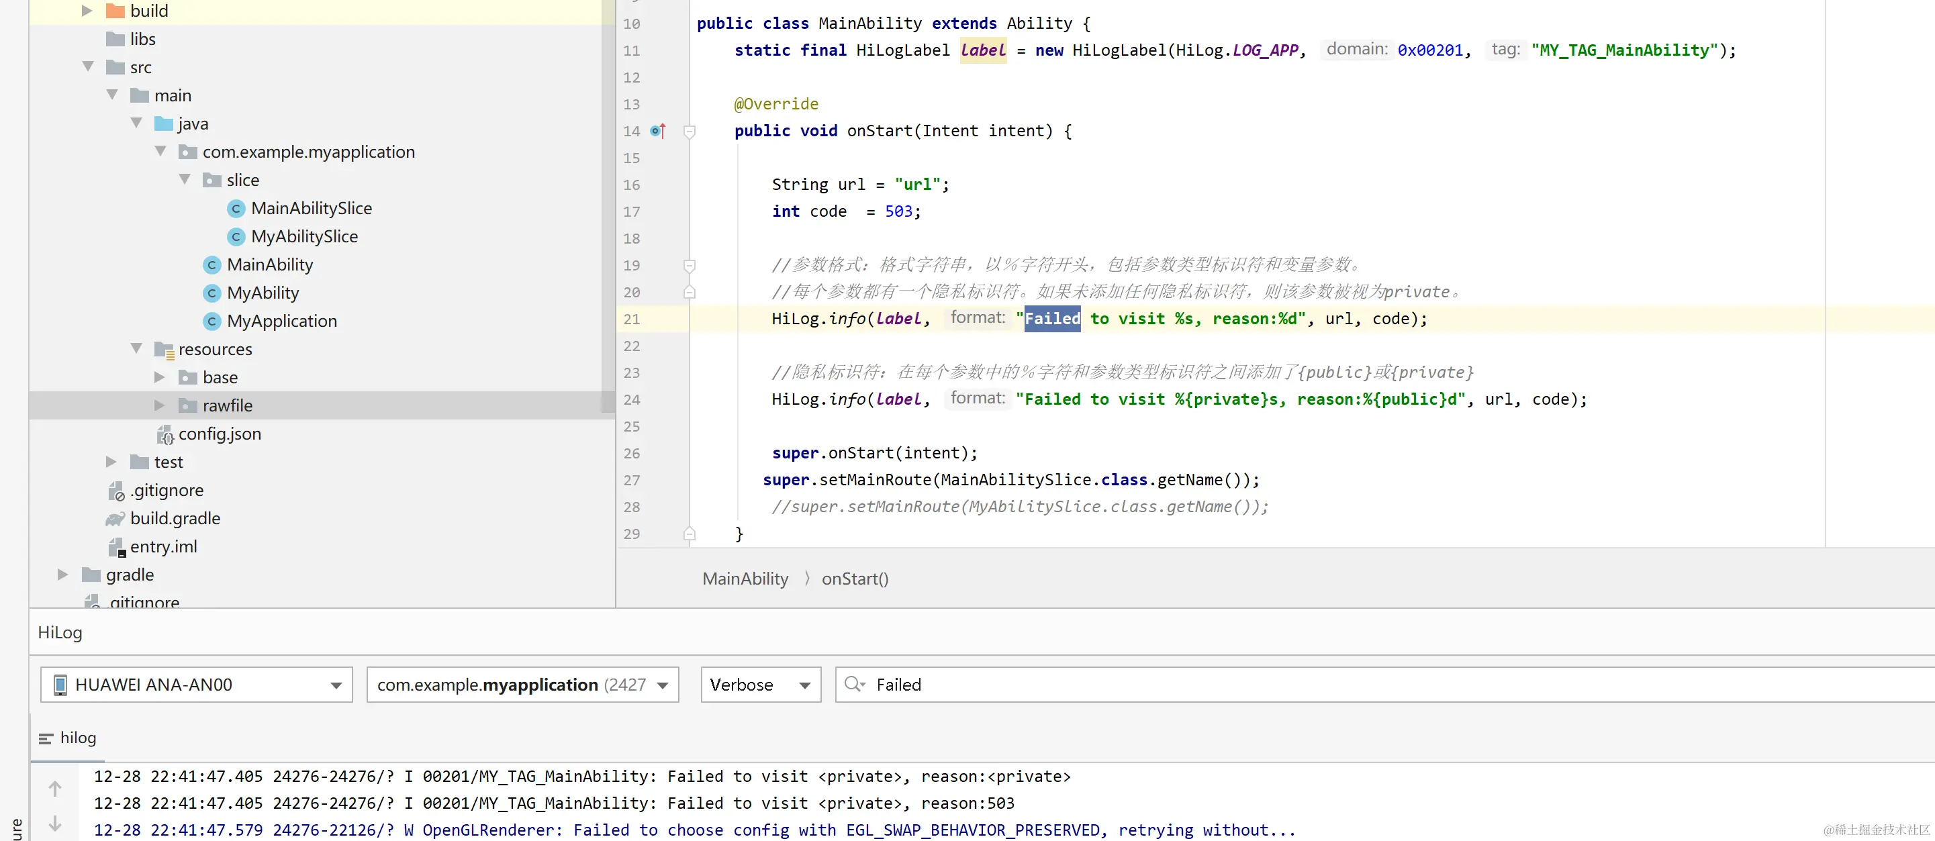The height and width of the screenshot is (841, 1935).
Task: Open the config.json file
Action: click(219, 434)
